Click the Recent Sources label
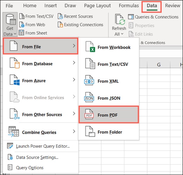The height and width of the screenshot is (175, 183). pos(78,16)
